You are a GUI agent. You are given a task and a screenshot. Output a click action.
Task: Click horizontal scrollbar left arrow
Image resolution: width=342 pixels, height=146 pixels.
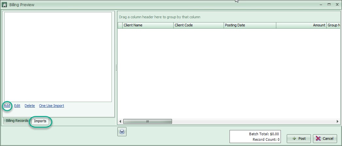(x=120, y=122)
